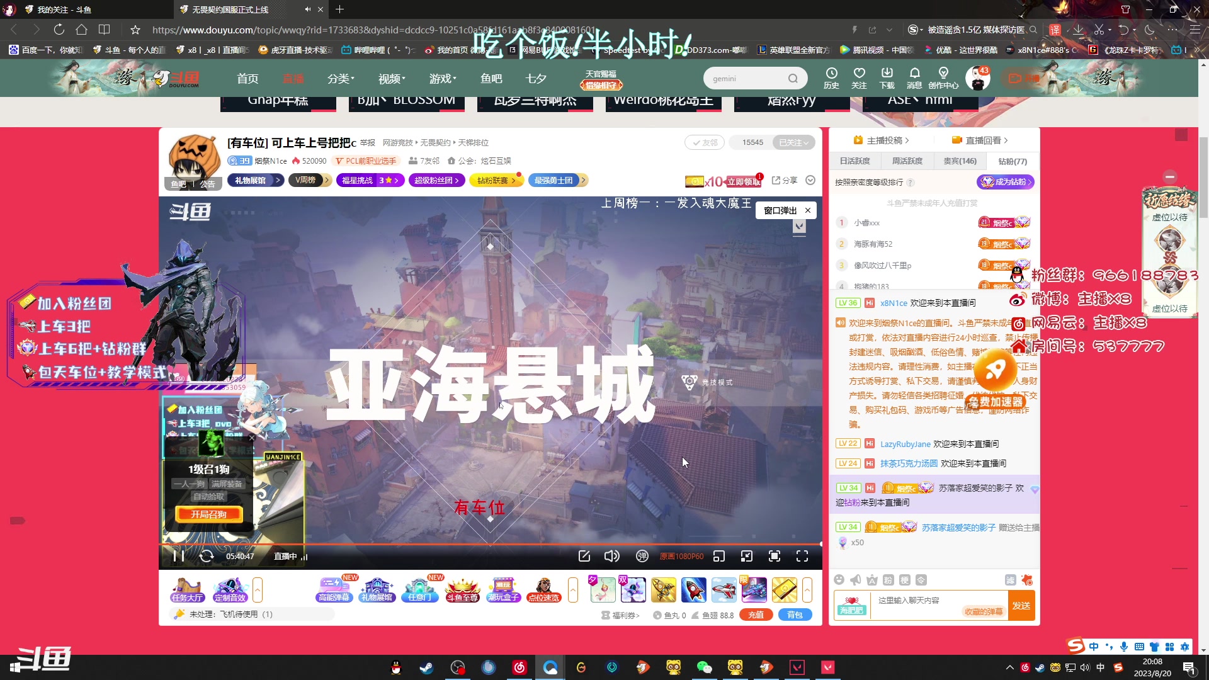1209x680 pixels.
Task: Refresh the live stream player
Action: (207, 556)
